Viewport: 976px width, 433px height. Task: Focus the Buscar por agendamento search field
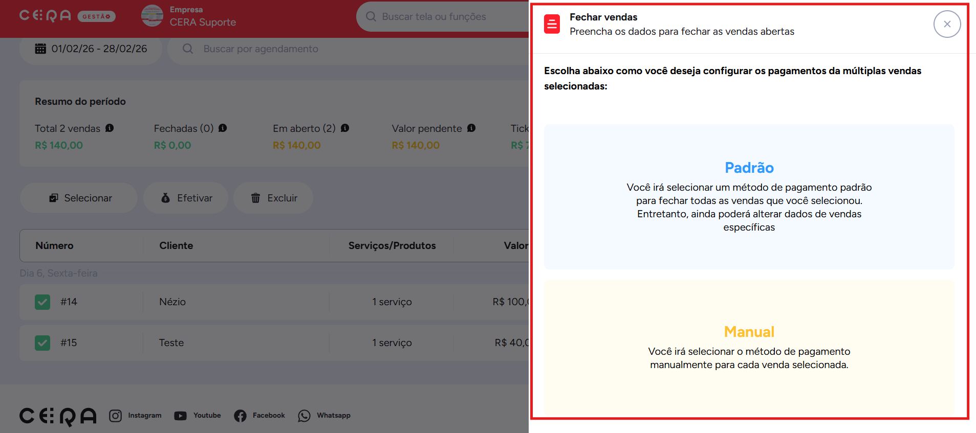(x=307, y=49)
